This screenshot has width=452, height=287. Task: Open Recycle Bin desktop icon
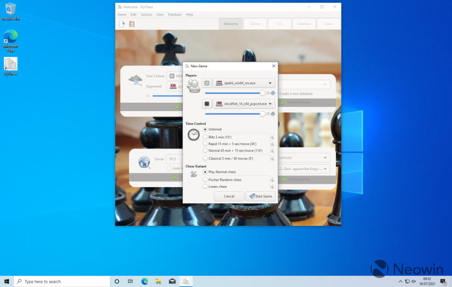pos(10,12)
